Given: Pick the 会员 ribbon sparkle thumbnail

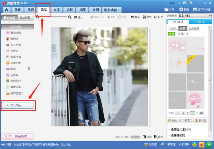Looking at the screenshot, I should click(x=196, y=64).
